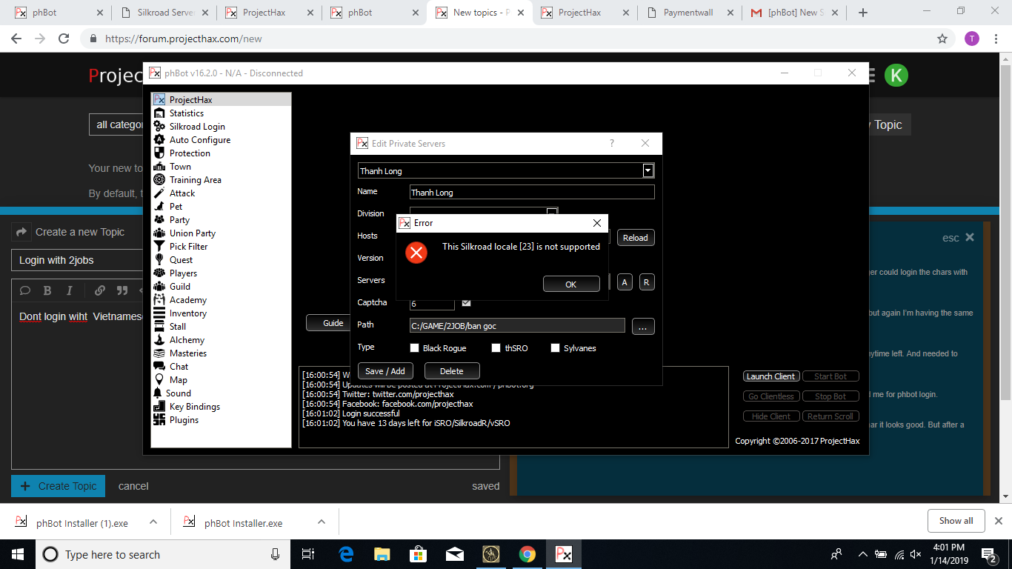This screenshot has height=569, width=1012.
Task: Expand the phBot Installer (1).exe download menu
Action: 153,522
